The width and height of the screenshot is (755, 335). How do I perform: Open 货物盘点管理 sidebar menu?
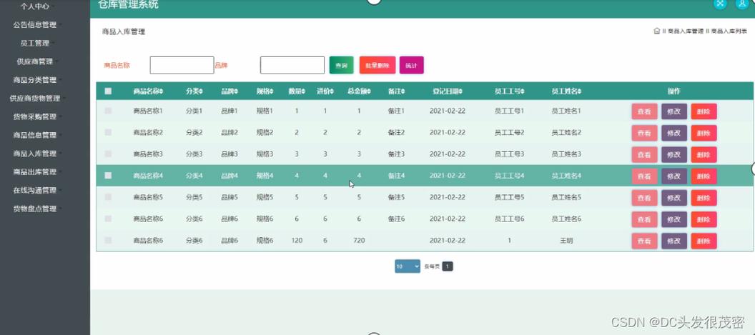pyautogui.click(x=34, y=209)
